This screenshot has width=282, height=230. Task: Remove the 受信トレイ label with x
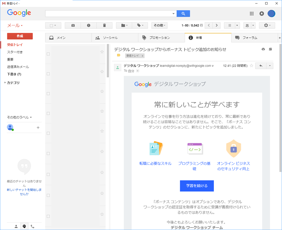[x=143, y=56]
